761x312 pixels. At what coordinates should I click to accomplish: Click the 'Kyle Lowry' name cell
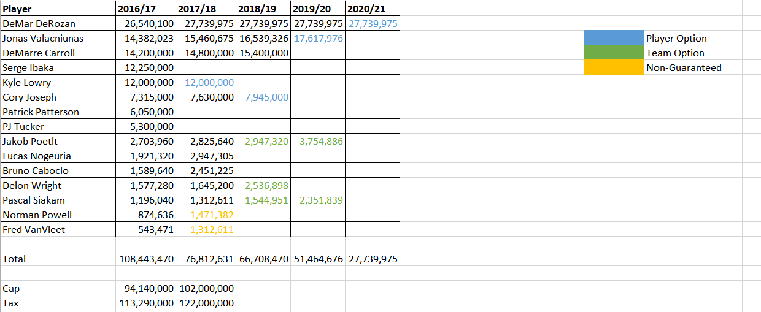[58, 82]
